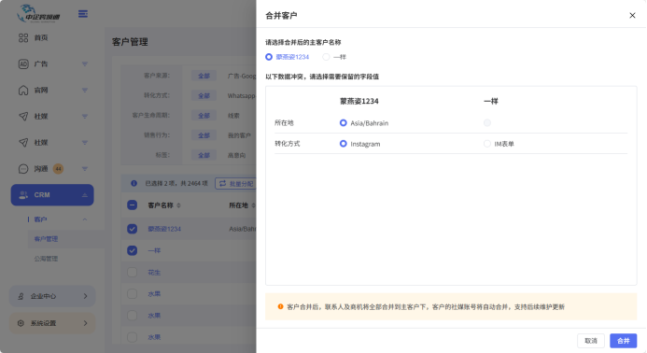This screenshot has height=353, width=647.
Task: Click blue info icon beside 已选择 2 项
Action: pos(134,183)
